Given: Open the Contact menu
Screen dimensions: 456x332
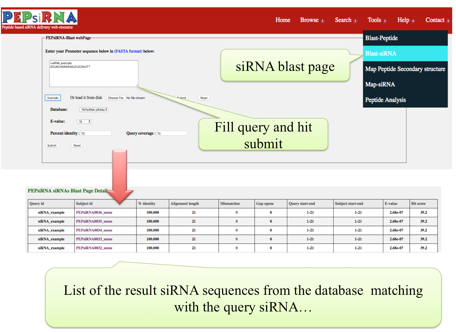Looking at the screenshot, I should point(435,20).
